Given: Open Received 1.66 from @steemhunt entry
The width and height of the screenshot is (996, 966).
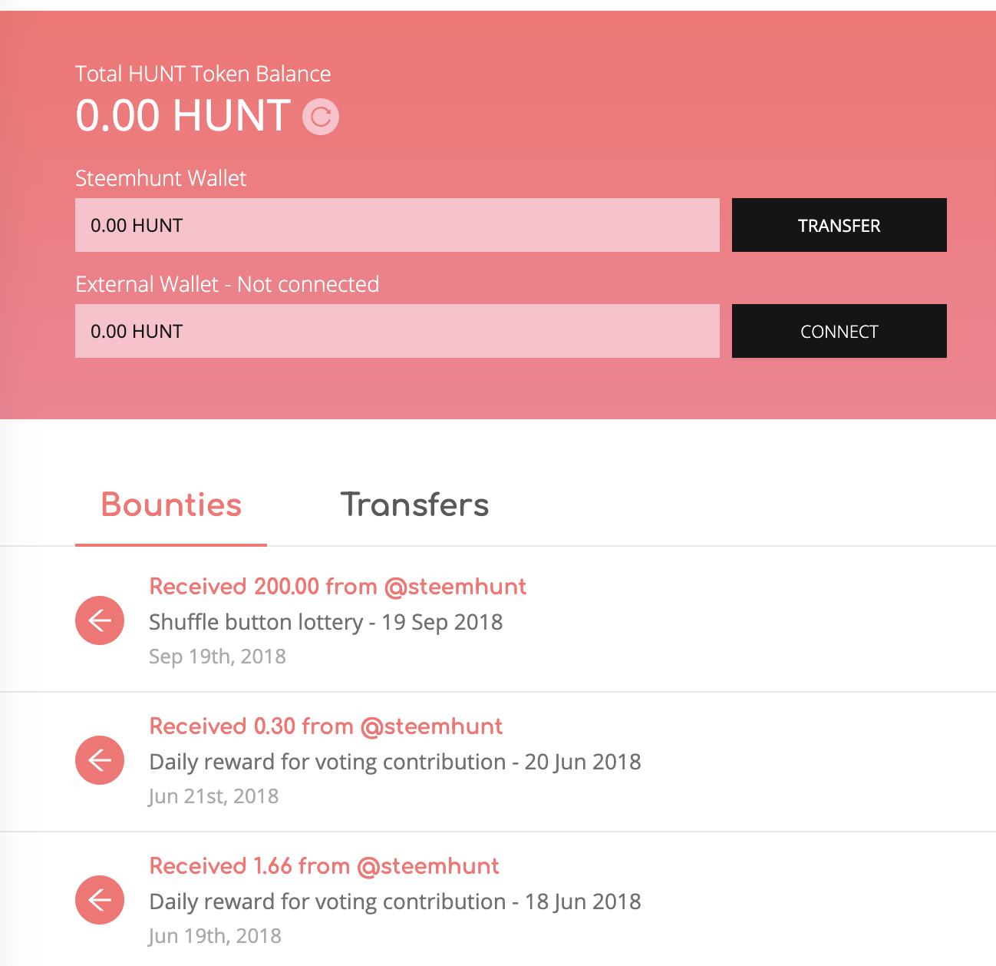Looking at the screenshot, I should [324, 866].
